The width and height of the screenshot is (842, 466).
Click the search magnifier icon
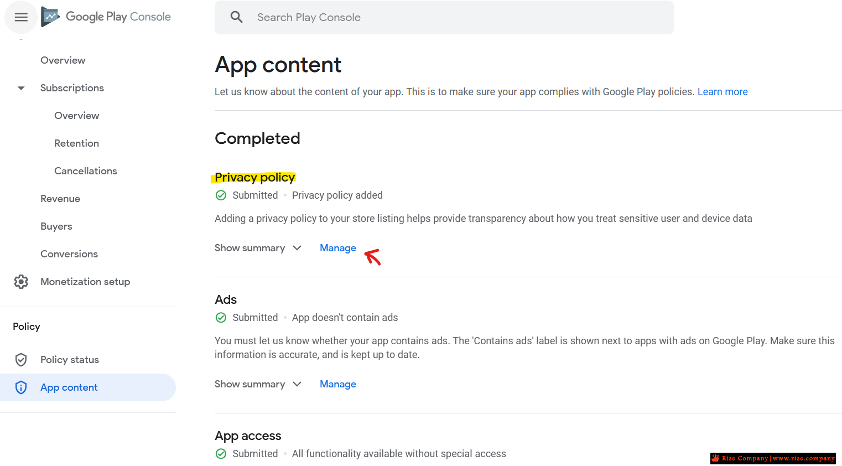point(237,17)
